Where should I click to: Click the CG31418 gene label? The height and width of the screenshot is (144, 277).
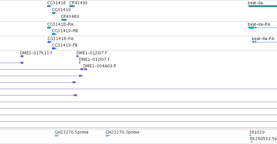pyautogui.click(x=57, y=3)
